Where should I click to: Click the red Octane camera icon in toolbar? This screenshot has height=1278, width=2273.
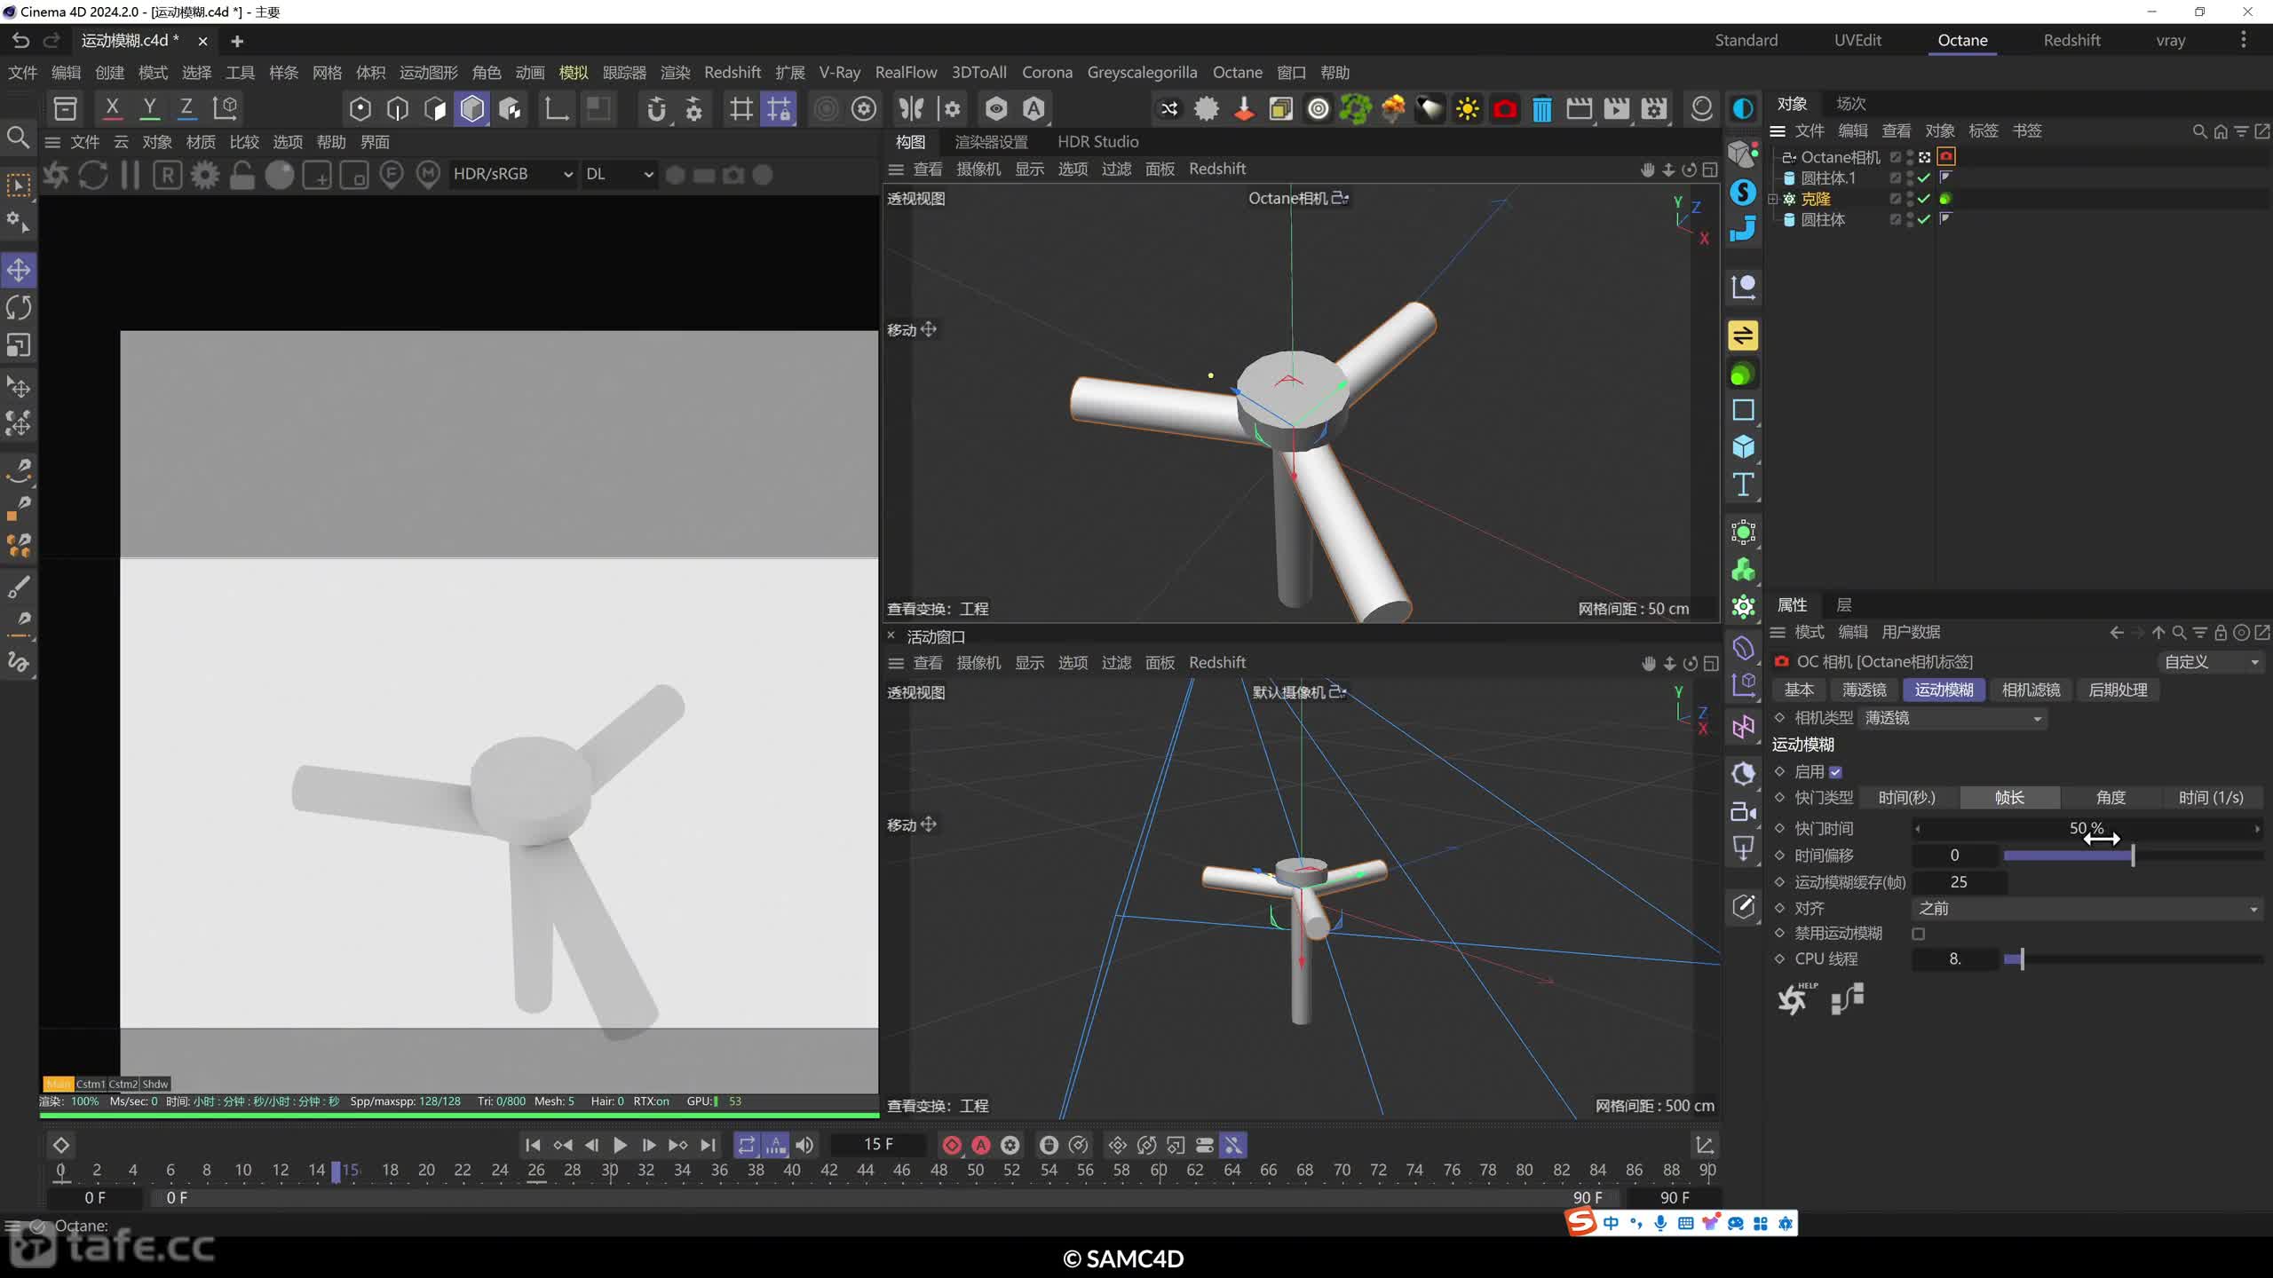pos(1505,109)
